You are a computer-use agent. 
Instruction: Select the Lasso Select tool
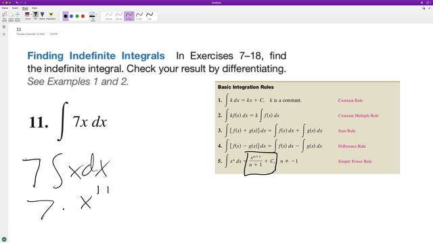click(11, 16)
